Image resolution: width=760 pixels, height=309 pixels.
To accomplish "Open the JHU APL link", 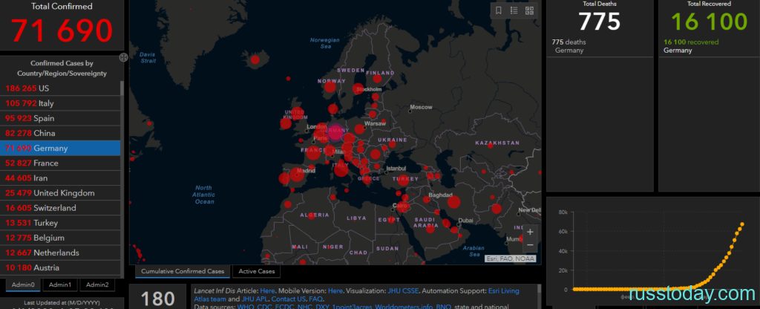I will 255,299.
